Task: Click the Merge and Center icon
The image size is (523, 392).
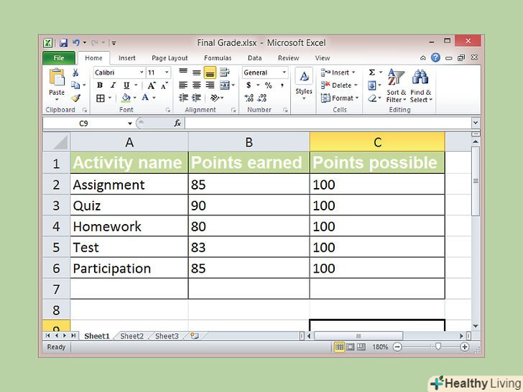Action: tap(225, 85)
